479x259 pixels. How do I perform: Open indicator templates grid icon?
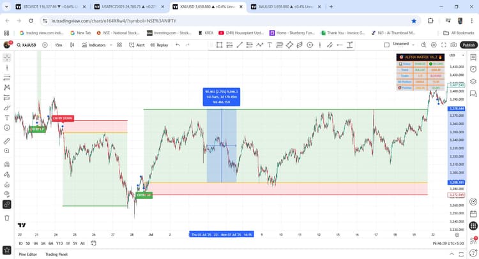pyautogui.click(x=119, y=45)
